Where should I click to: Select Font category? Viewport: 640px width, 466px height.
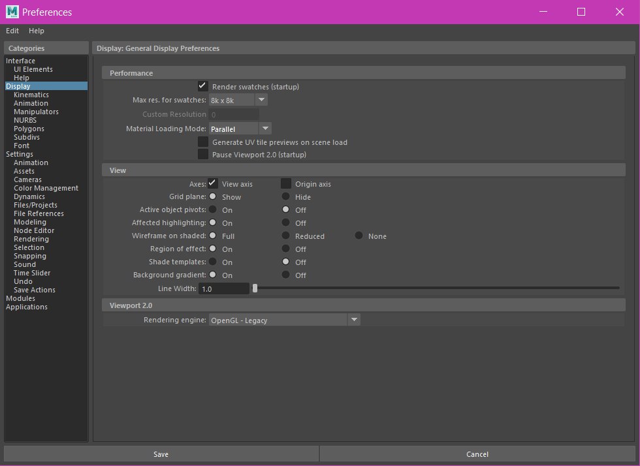coord(21,146)
